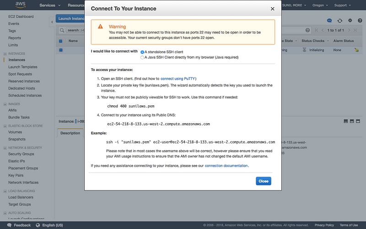
Task: Open the help question mark icon
Action: coord(360,21)
